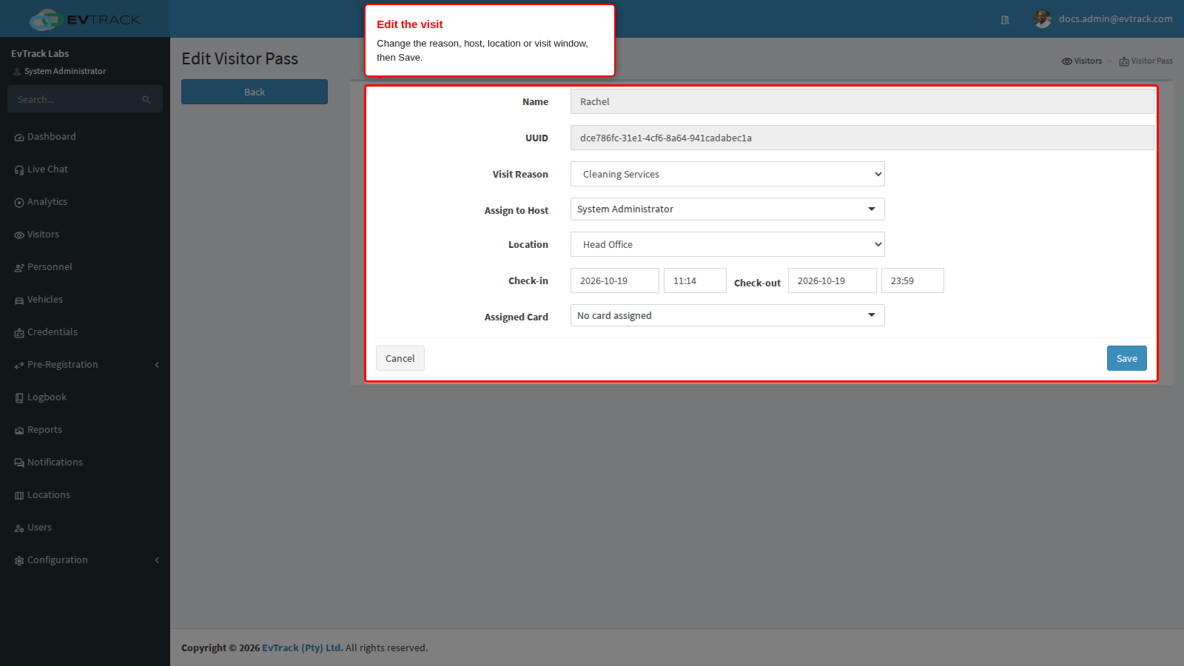
Task: Click the Name field containing Rachel
Action: point(862,101)
